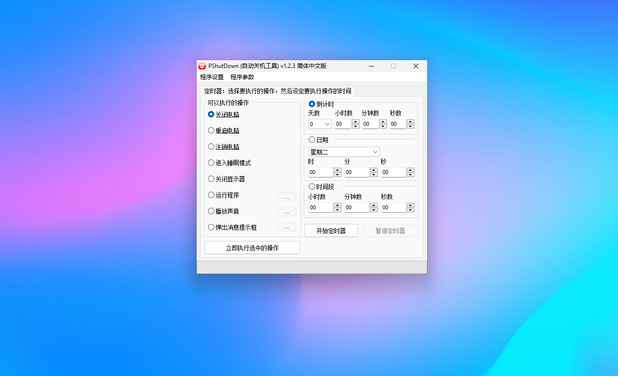The image size is (618, 376).
Task: Choose 运行程序 as the operation
Action: (210, 195)
